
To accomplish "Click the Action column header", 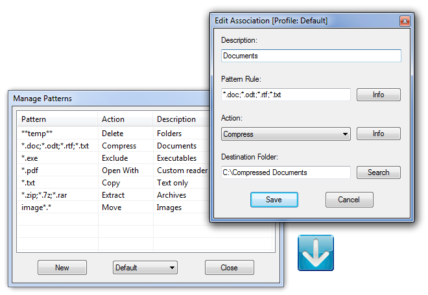I will [x=125, y=119].
